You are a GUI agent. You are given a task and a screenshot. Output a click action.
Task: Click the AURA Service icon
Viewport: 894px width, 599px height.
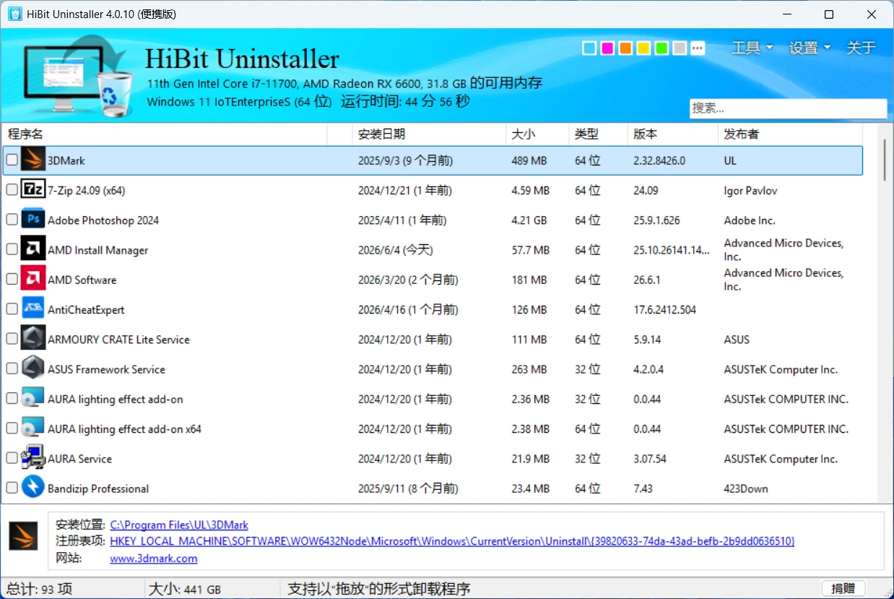[x=33, y=458]
